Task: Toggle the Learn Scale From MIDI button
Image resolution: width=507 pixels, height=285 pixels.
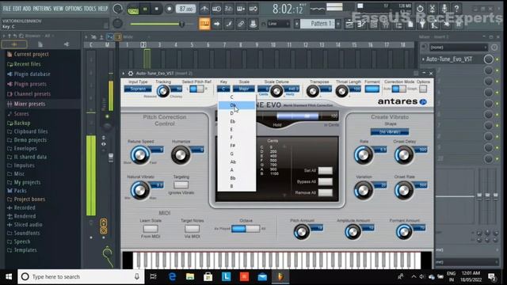Action: (x=151, y=229)
